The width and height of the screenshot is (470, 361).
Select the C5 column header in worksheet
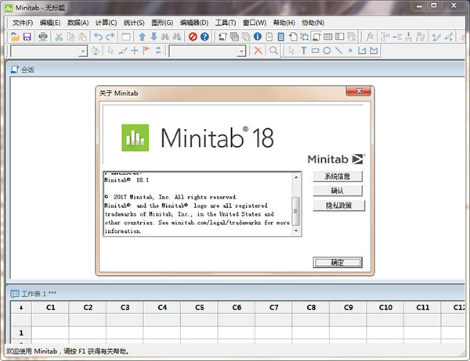199,308
